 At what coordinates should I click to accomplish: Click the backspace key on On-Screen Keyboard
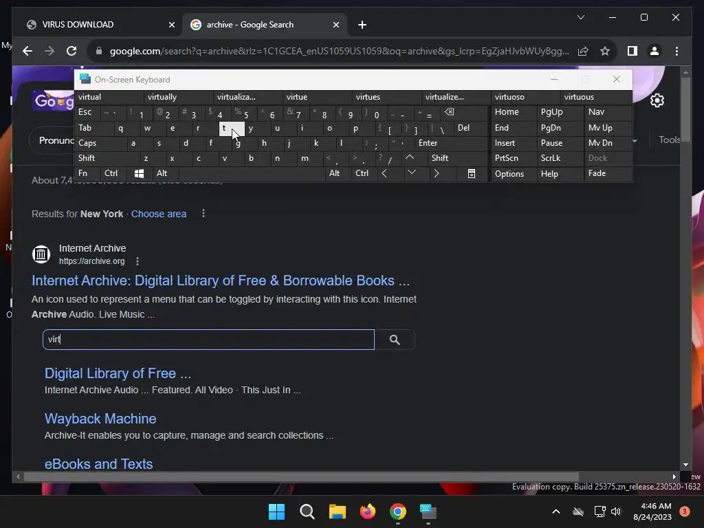[450, 112]
